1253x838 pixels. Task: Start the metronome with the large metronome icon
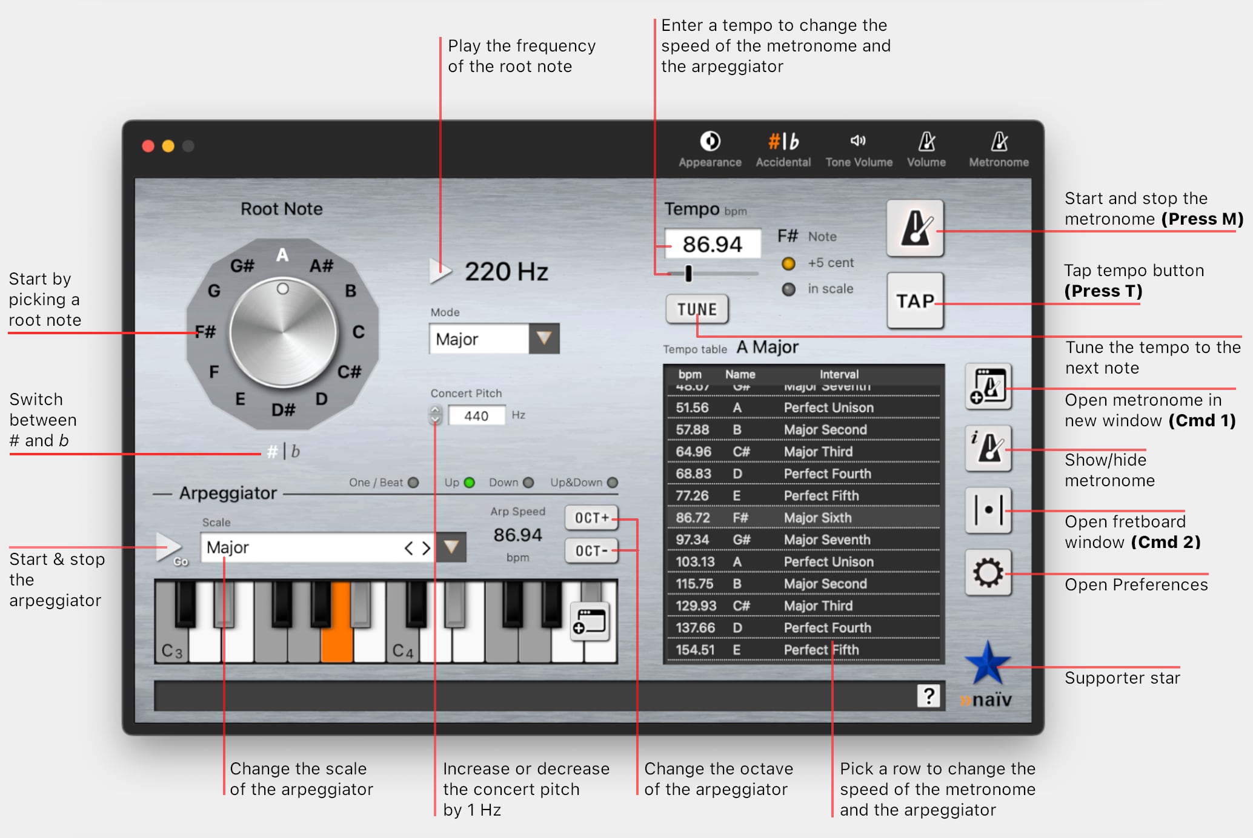click(915, 228)
